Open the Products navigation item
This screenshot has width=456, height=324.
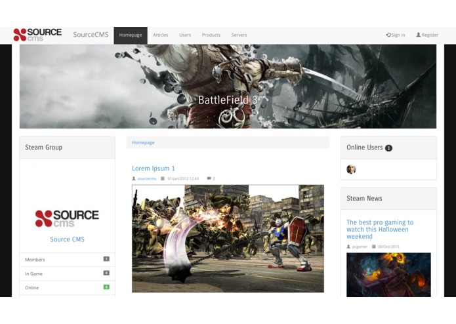pos(211,35)
